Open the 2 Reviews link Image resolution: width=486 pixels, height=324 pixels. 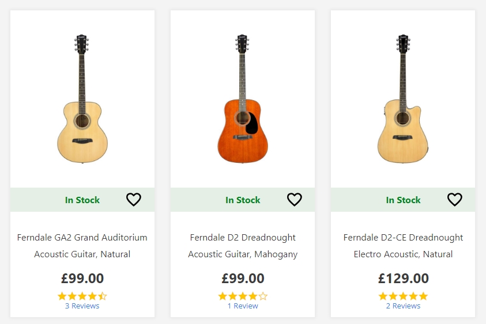[x=403, y=306]
